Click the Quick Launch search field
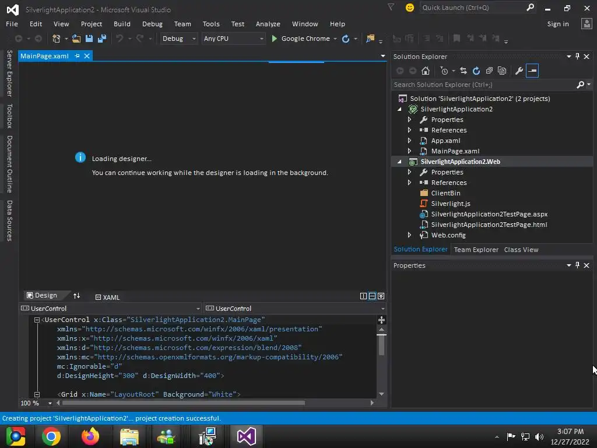The image size is (597, 448). [x=472, y=7]
